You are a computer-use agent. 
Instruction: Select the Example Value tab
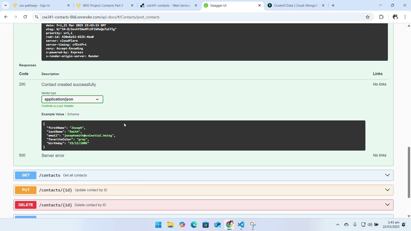53,114
